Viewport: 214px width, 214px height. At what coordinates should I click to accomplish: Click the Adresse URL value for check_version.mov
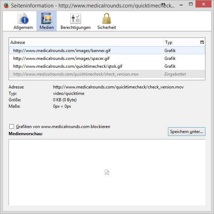point(118,87)
